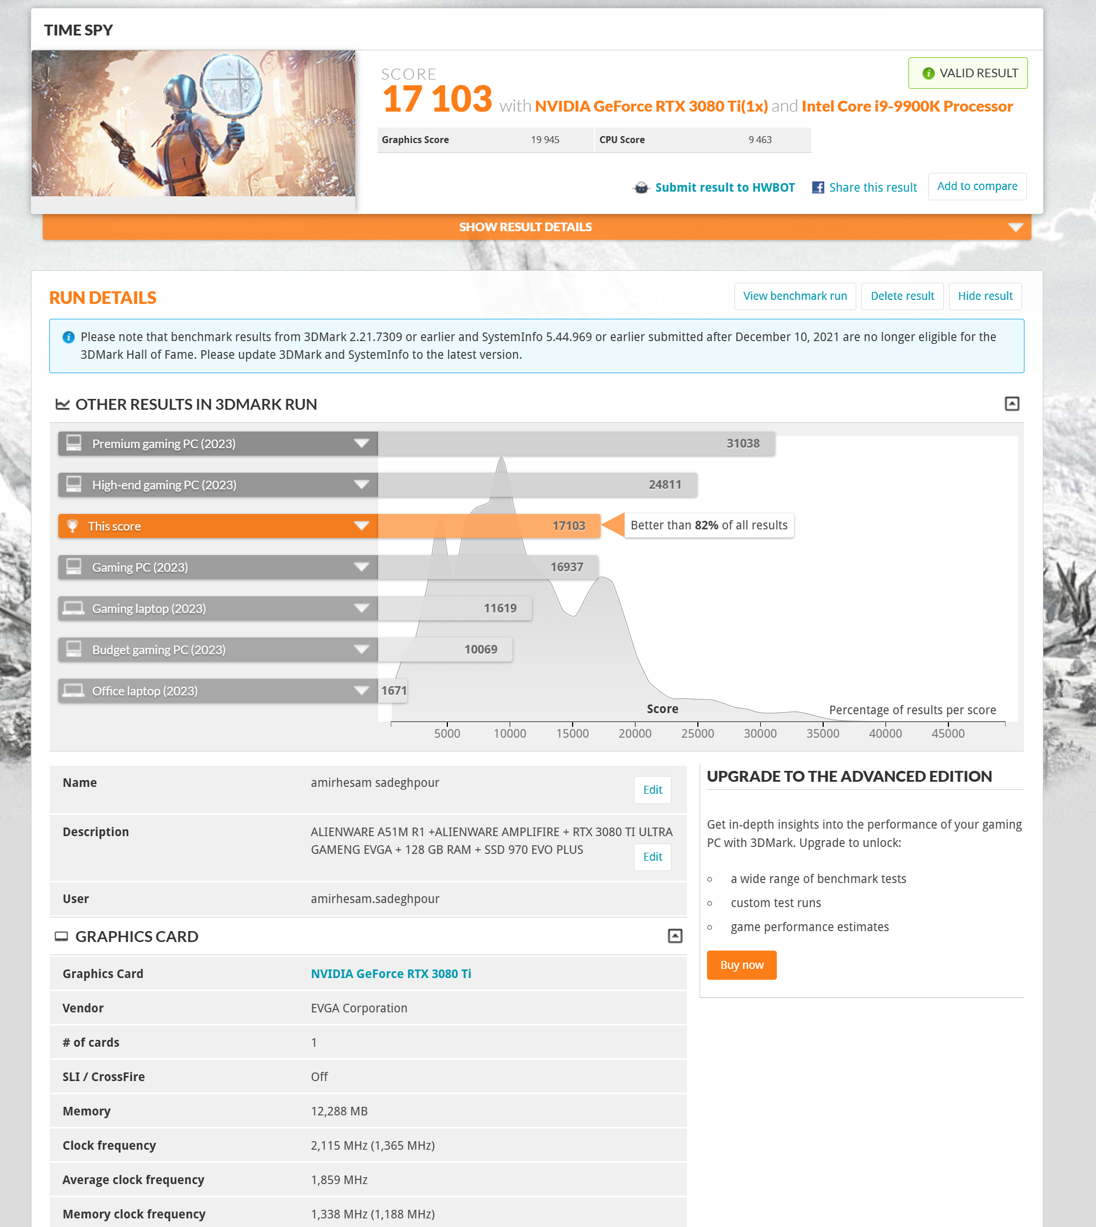
Task: Click the blue info icon in notice
Action: click(69, 337)
